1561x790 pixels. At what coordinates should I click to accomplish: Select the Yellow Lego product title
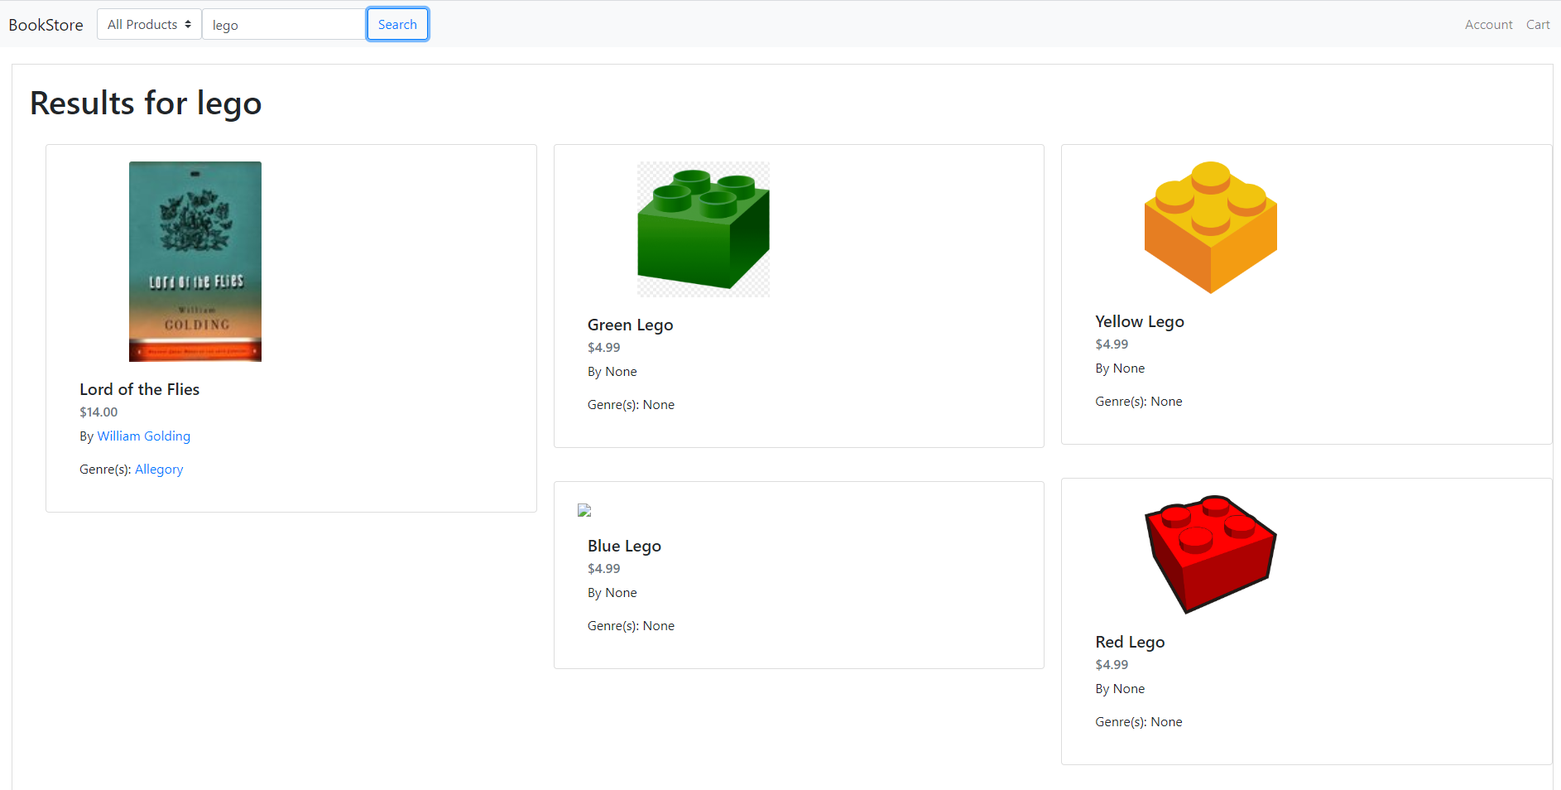point(1139,321)
